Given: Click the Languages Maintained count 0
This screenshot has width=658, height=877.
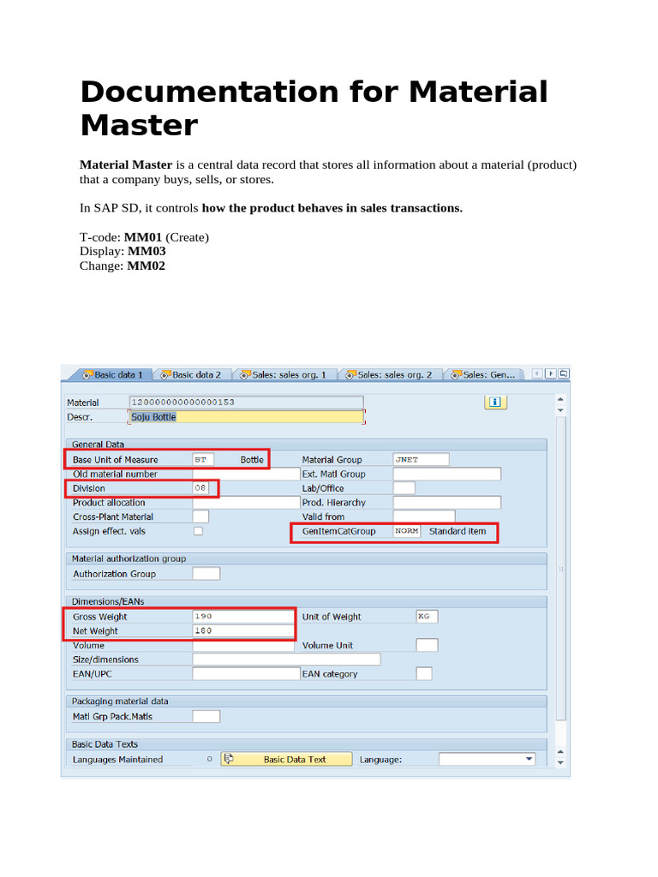Looking at the screenshot, I should point(210,759).
